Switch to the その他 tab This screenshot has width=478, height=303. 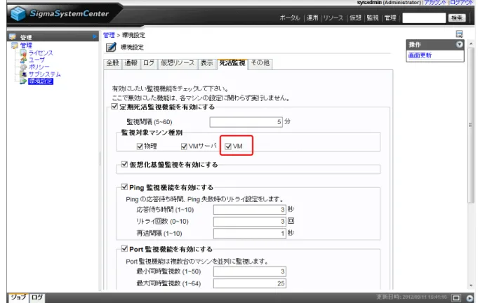pyautogui.click(x=260, y=63)
